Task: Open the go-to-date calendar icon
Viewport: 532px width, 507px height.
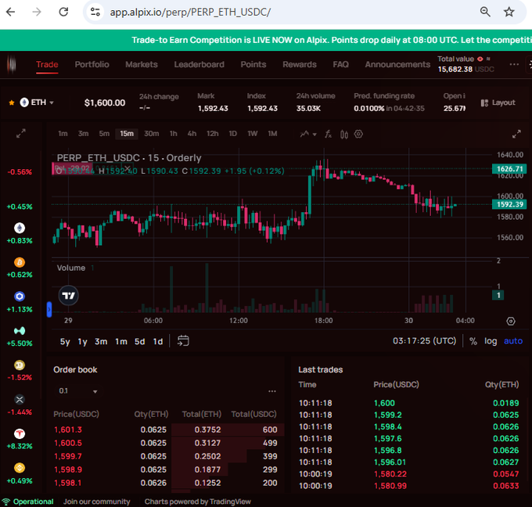Action: (183, 340)
